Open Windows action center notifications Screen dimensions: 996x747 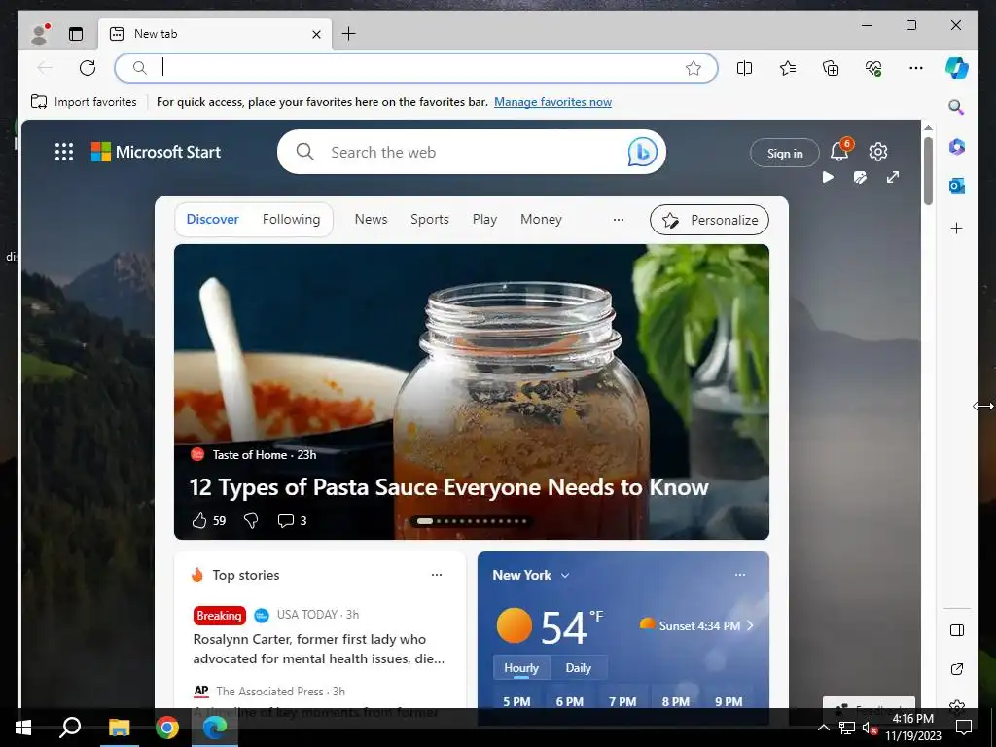click(x=964, y=728)
